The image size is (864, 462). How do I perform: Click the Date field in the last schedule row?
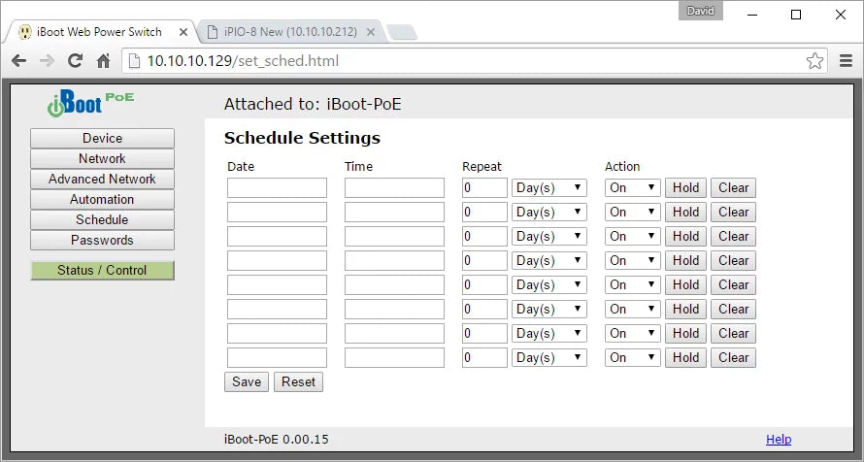coord(277,357)
